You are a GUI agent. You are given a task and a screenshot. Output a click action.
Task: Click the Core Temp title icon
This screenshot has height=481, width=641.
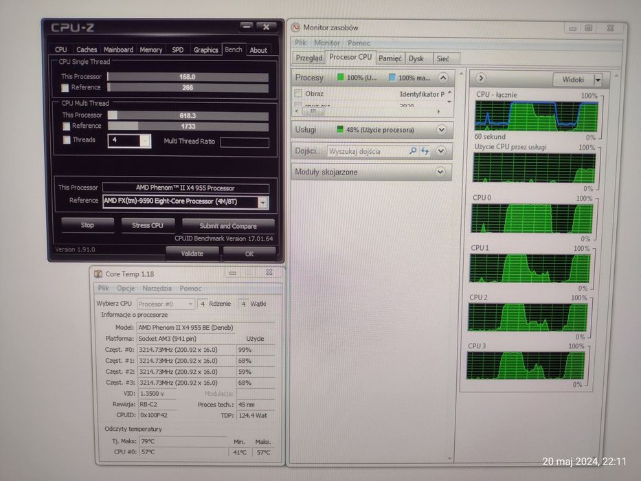click(x=98, y=274)
